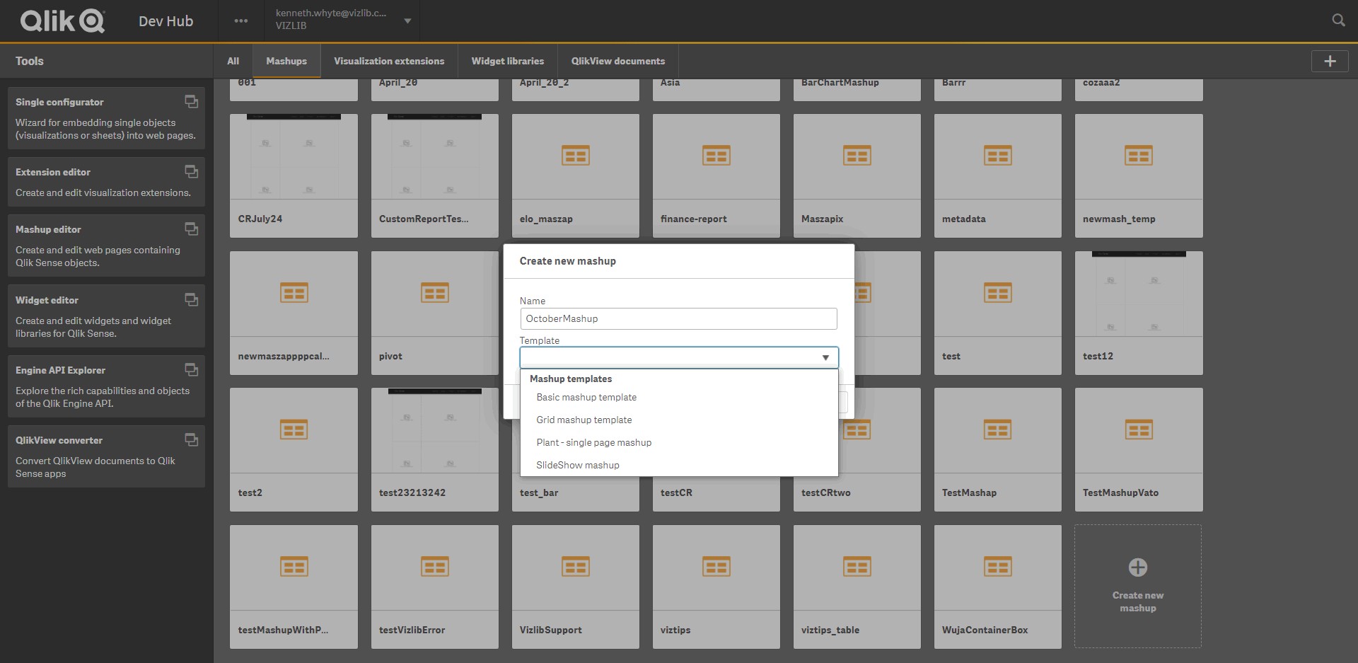This screenshot has height=663, width=1358.
Task: Click the testCRtwo mashup label
Action: point(825,493)
